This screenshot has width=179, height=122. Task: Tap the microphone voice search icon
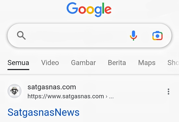133,35
